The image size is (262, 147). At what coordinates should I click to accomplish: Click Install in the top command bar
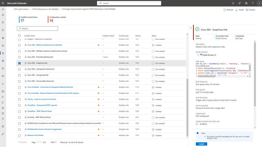[240, 10]
